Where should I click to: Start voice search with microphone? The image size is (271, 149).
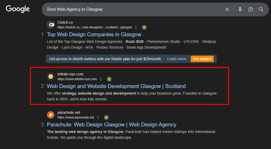click(240, 9)
